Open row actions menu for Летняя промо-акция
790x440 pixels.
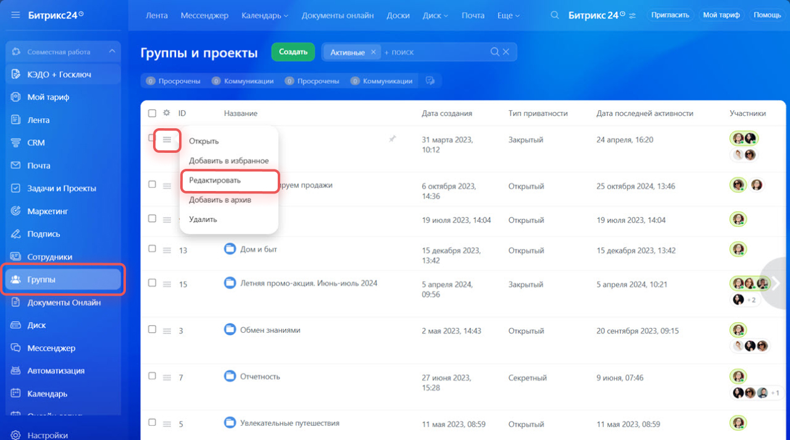pos(167,284)
